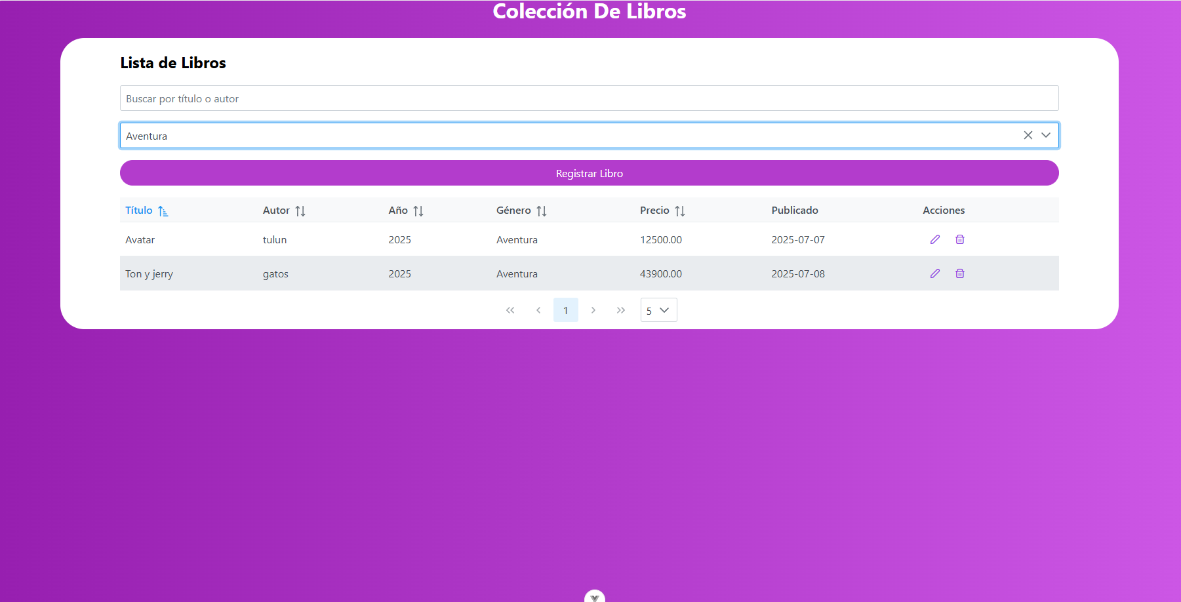This screenshot has height=602, width=1181.
Task: Go to the first page
Action: pyautogui.click(x=510, y=310)
